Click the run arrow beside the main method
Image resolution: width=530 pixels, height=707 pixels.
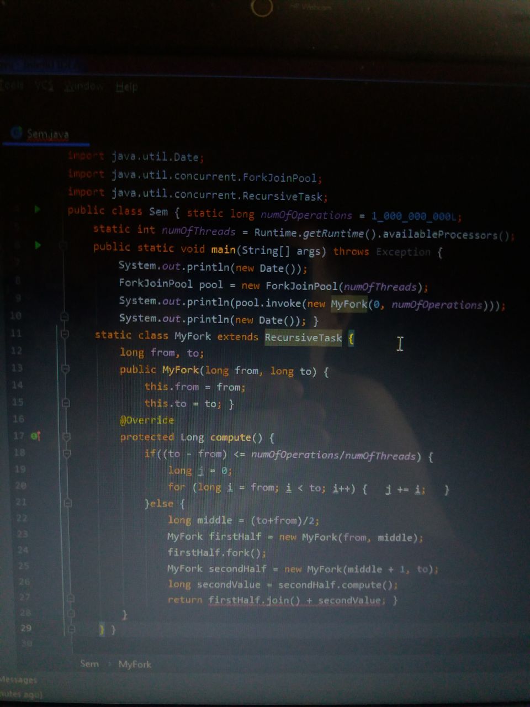37,245
